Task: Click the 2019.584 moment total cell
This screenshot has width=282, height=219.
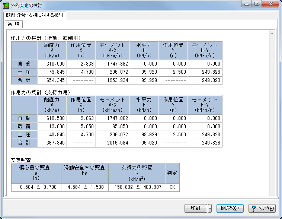Action: (x=113, y=143)
